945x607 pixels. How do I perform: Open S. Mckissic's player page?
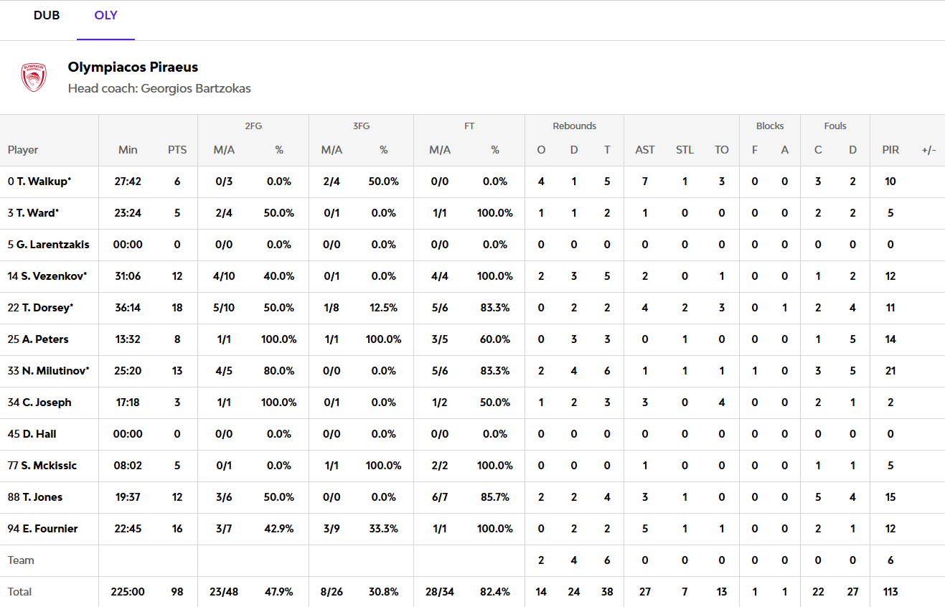point(49,466)
